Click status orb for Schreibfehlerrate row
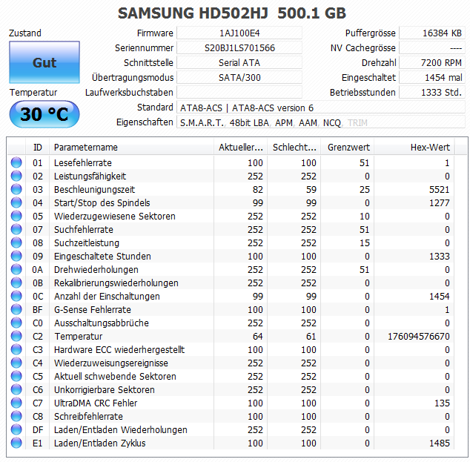Screen dimensions: 470x462 point(16,416)
